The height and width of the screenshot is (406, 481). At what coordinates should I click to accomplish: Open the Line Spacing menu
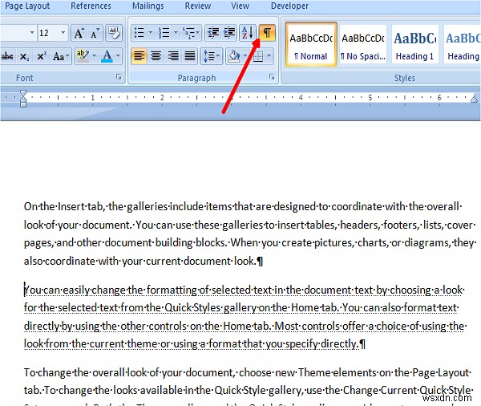click(212, 56)
